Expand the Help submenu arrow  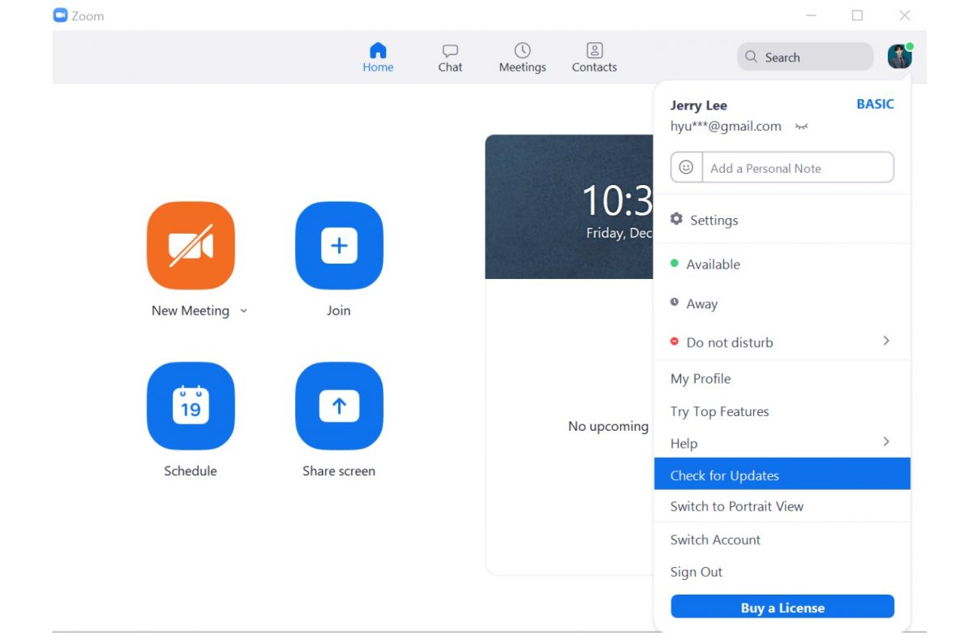click(x=885, y=442)
